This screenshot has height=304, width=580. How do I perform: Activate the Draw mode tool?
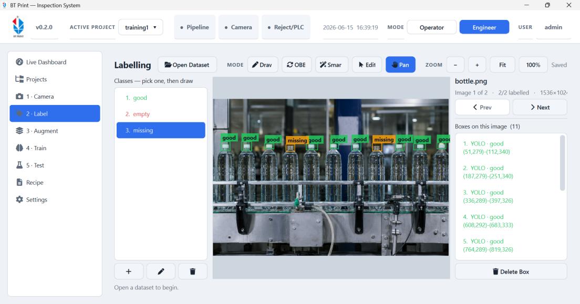(x=263, y=65)
